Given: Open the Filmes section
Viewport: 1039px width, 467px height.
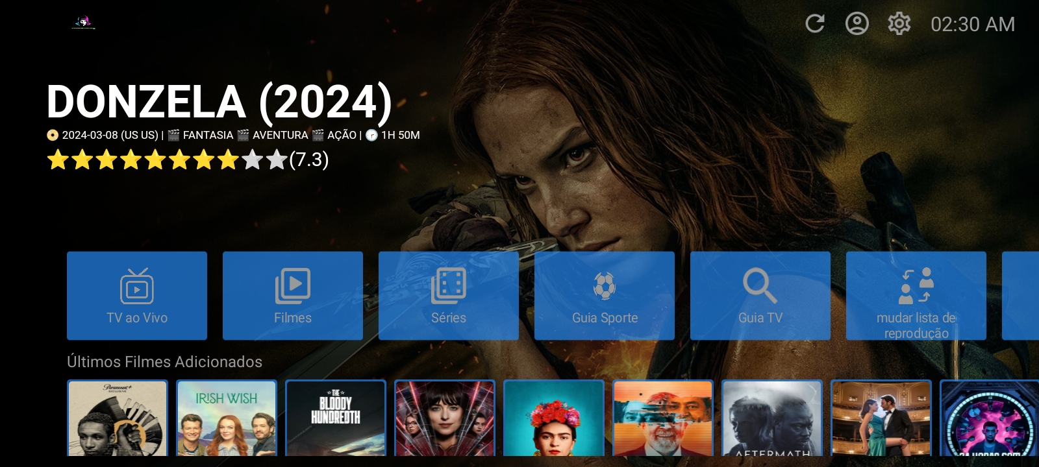Looking at the screenshot, I should (293, 296).
